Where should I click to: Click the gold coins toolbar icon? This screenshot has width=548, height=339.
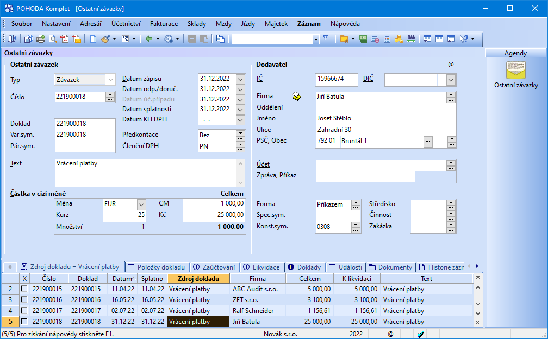[399, 39]
